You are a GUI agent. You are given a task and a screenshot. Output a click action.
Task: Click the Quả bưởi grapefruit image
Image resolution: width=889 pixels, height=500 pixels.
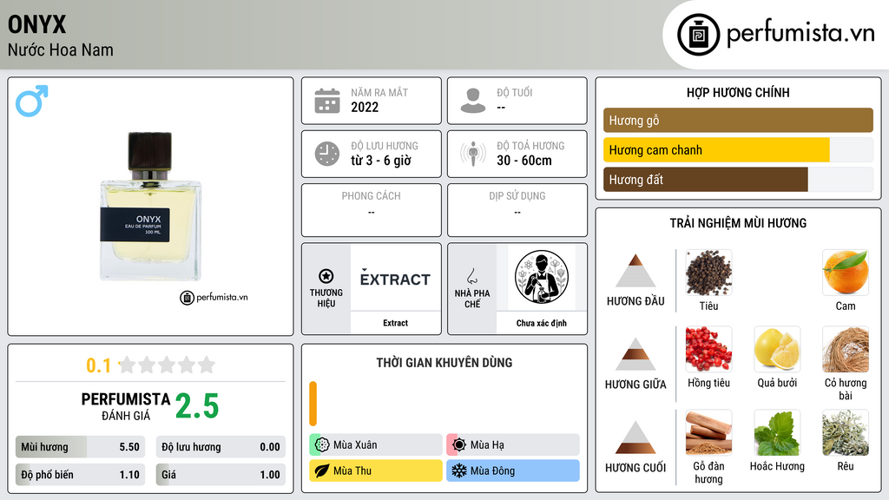click(x=777, y=349)
